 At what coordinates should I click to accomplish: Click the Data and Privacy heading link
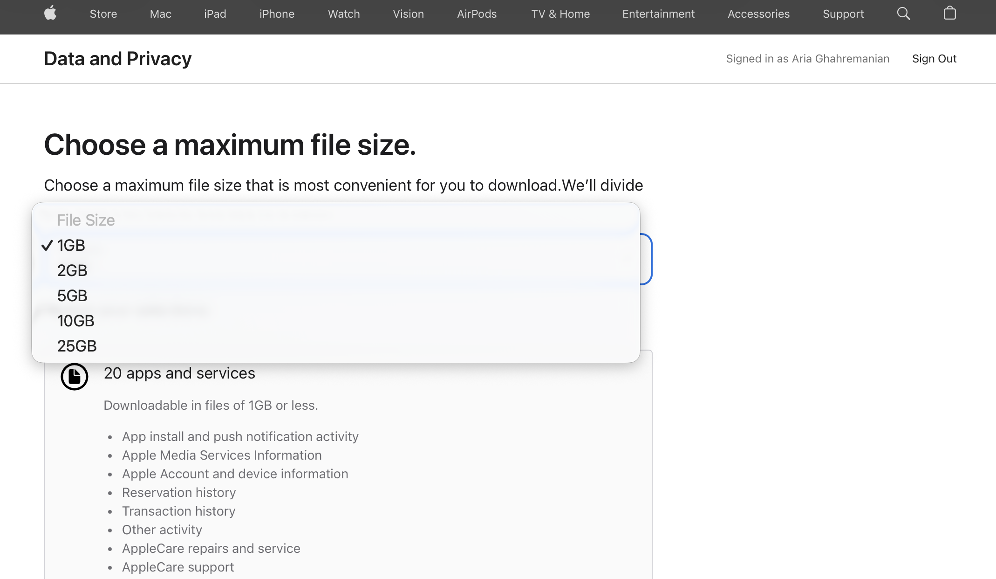(x=118, y=59)
